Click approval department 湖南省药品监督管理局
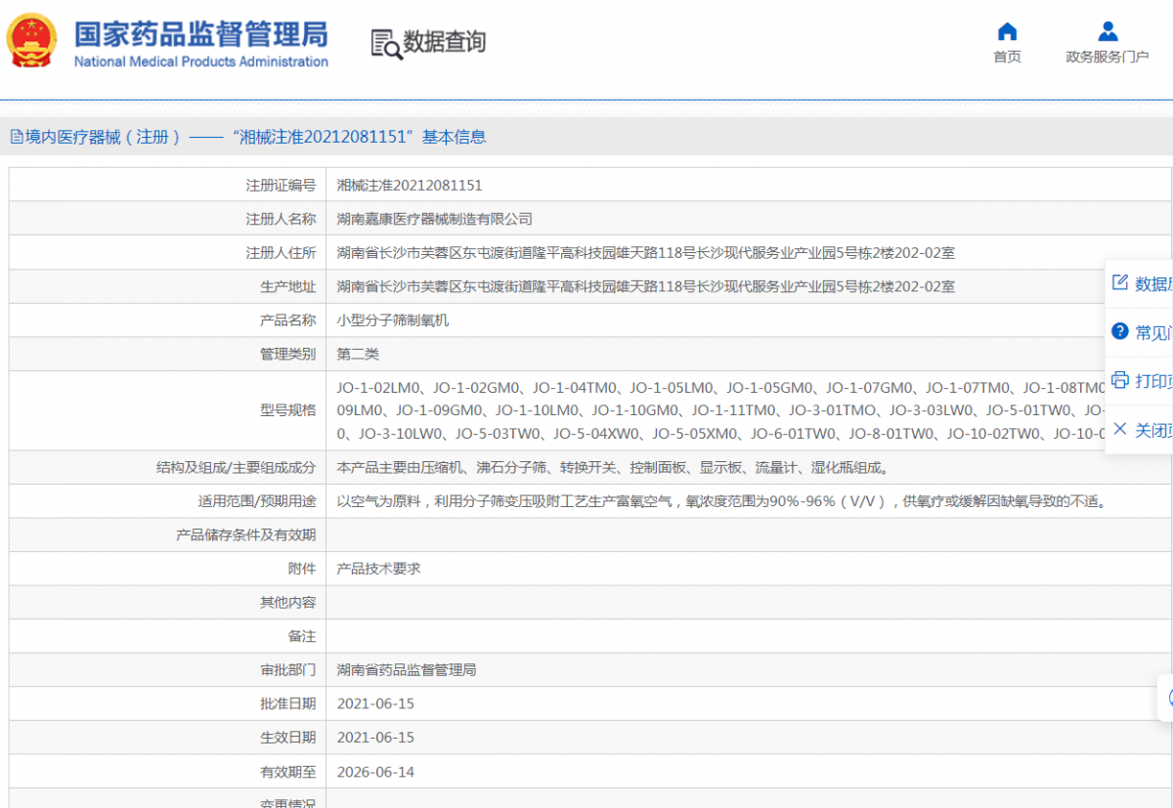 [x=407, y=670]
